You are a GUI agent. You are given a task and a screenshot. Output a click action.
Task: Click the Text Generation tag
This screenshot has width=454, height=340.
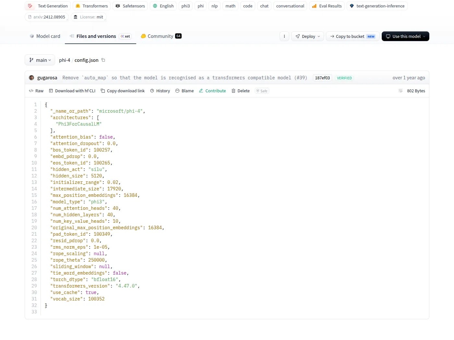click(x=48, y=6)
